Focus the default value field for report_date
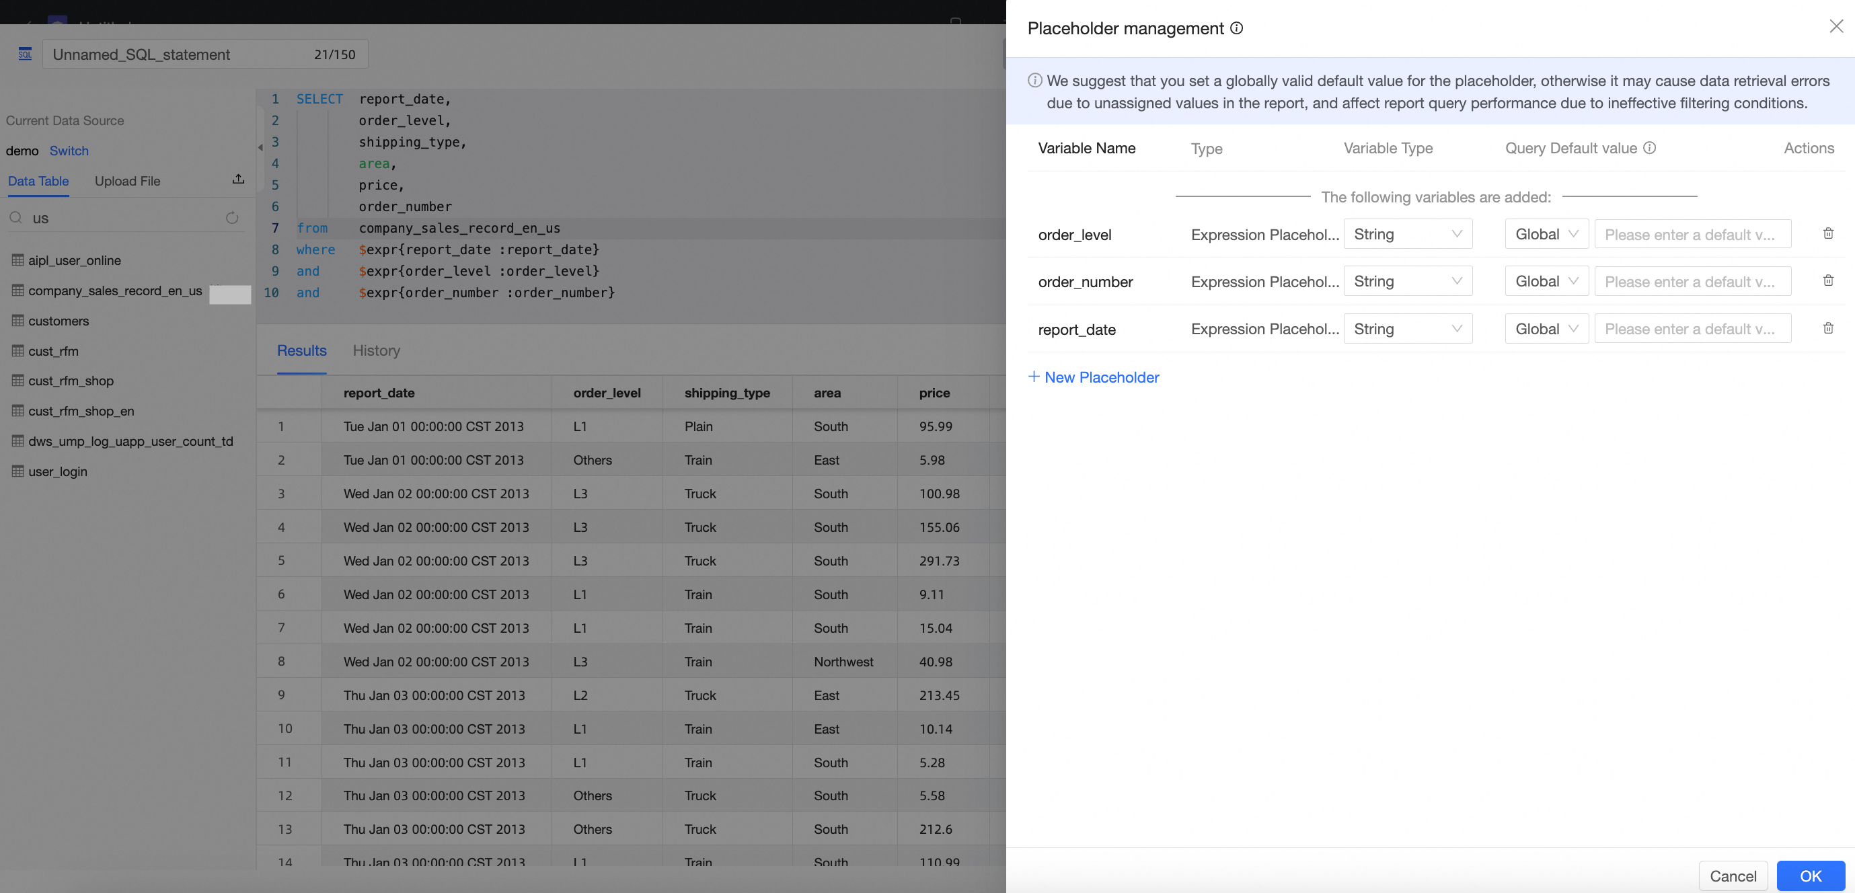This screenshot has width=1855, height=893. [1692, 328]
